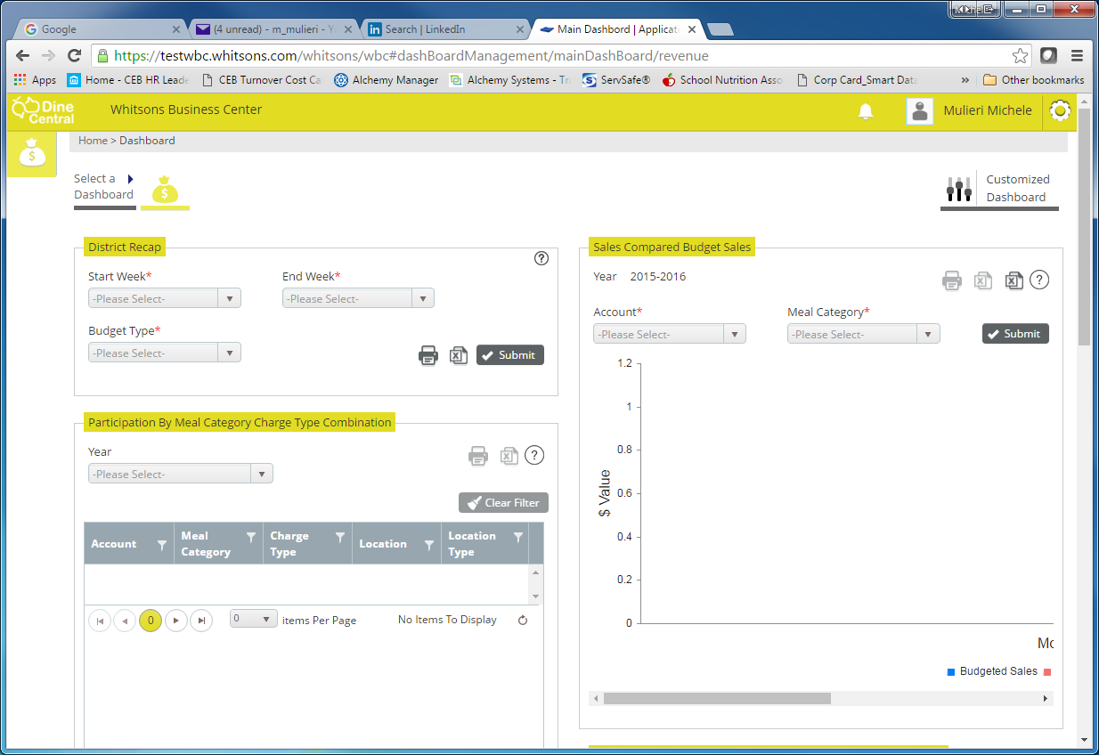
Task: Click Customized Dashboard sliders icon
Action: point(958,189)
